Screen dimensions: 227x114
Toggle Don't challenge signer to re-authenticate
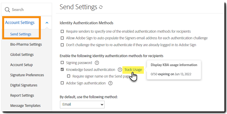click(x=62, y=45)
